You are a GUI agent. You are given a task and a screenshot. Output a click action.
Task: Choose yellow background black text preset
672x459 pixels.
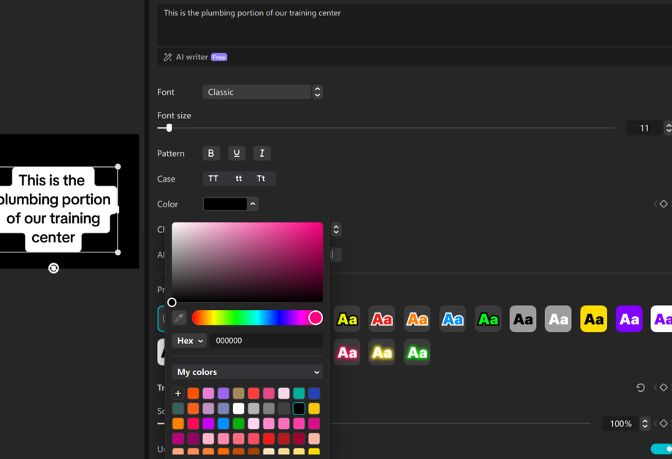(593, 319)
